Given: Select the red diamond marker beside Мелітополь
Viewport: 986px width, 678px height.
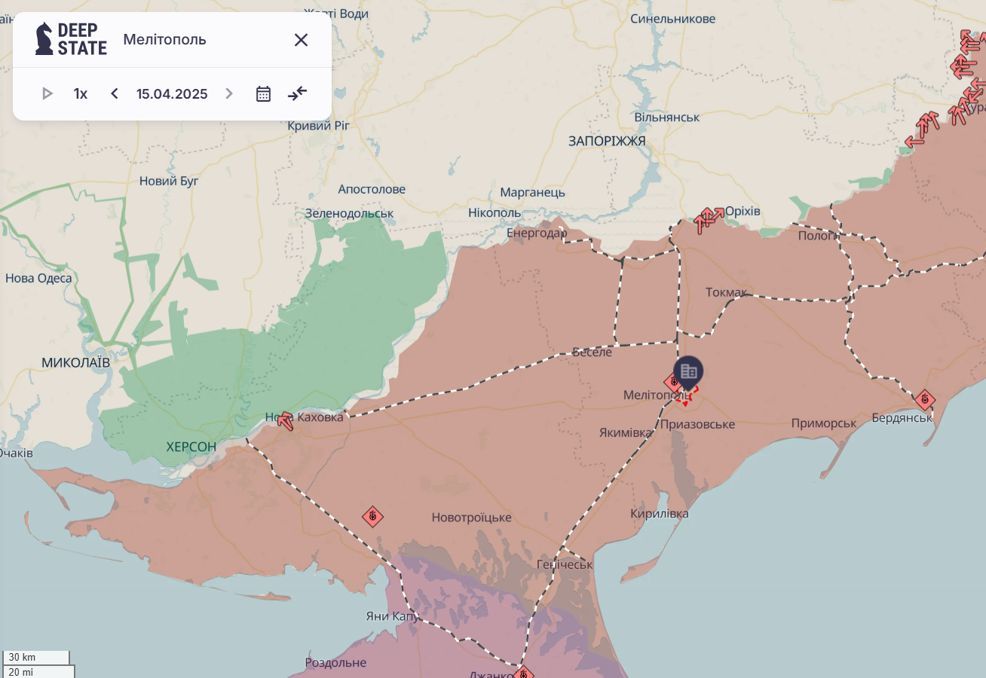Looking at the screenshot, I should point(673,382).
